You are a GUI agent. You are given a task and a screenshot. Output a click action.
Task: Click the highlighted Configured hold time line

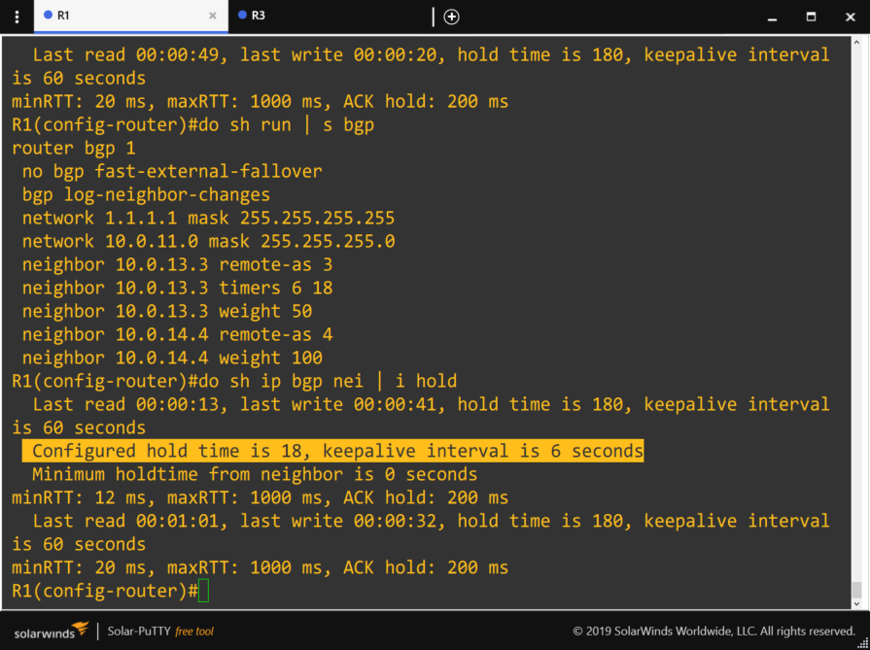pos(336,451)
